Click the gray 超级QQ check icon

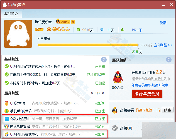tap(115, 128)
